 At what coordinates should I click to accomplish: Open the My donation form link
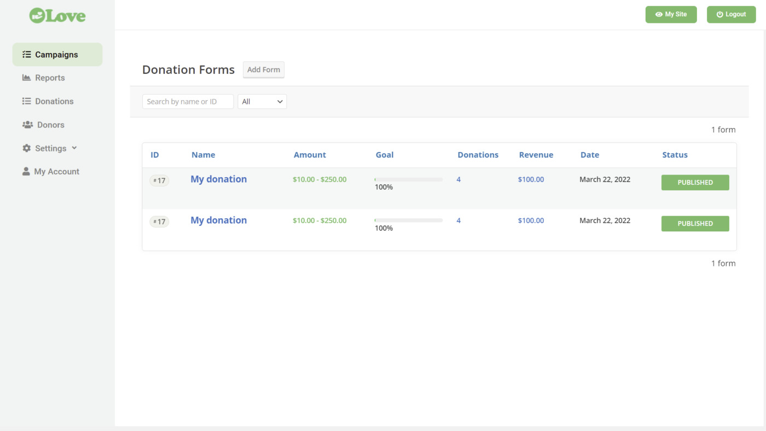pos(218,179)
